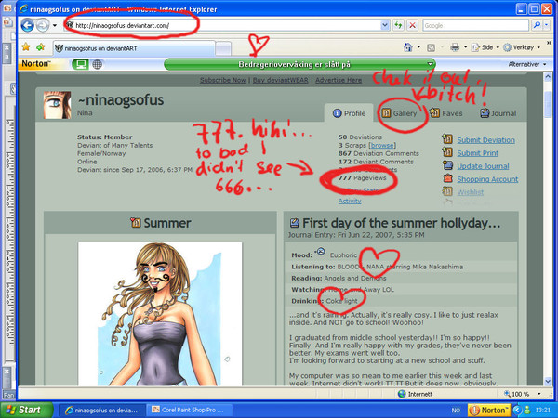Click the NO language indicator in taskbar
558x418 pixels.
(456, 411)
